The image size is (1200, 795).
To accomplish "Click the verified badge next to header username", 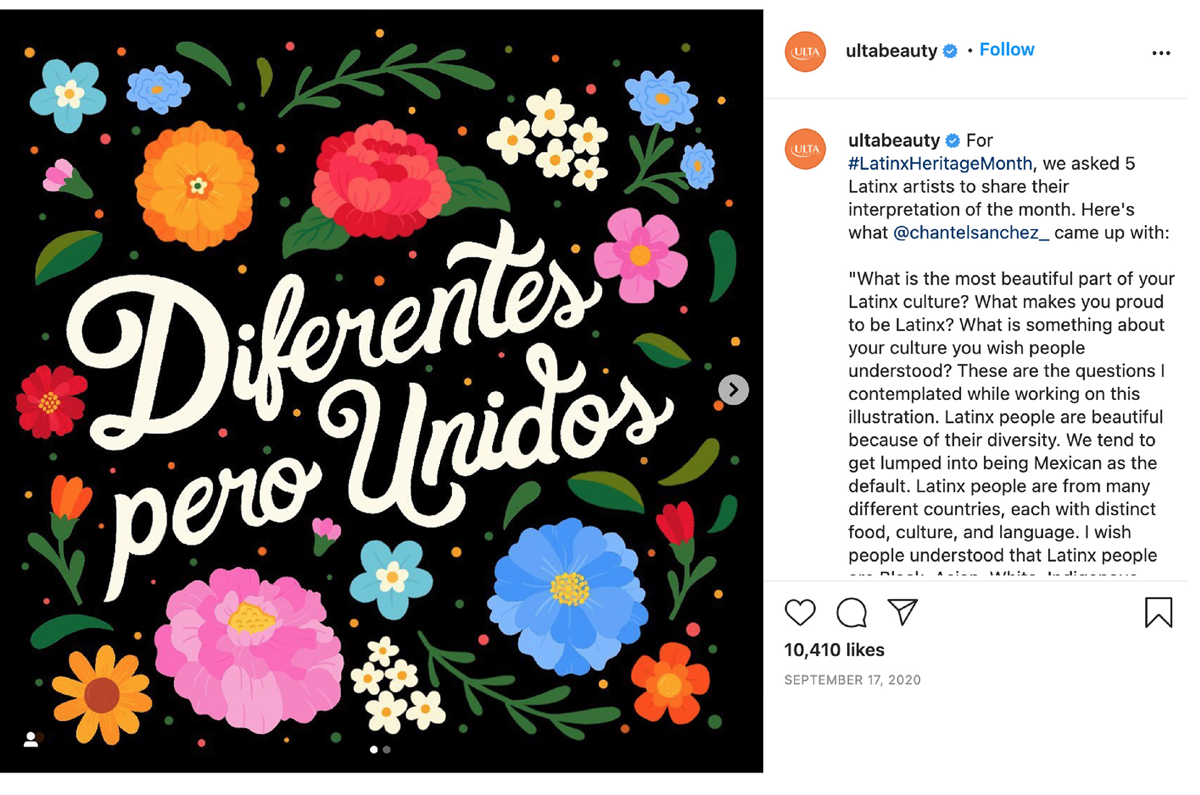I will (x=950, y=51).
